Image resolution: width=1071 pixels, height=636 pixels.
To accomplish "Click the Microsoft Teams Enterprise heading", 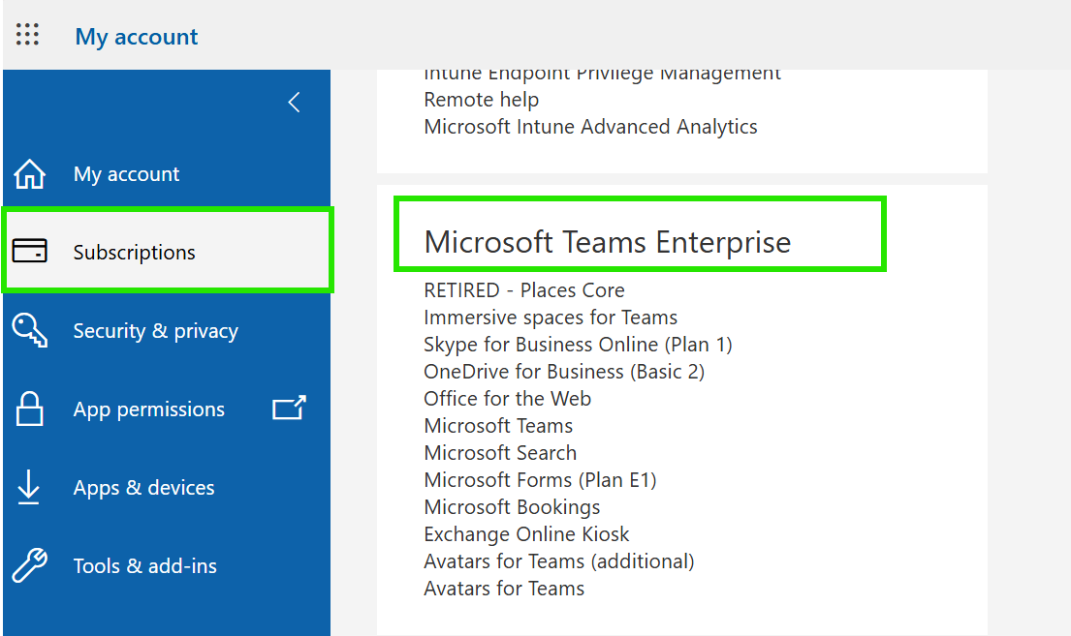I will click(607, 242).
